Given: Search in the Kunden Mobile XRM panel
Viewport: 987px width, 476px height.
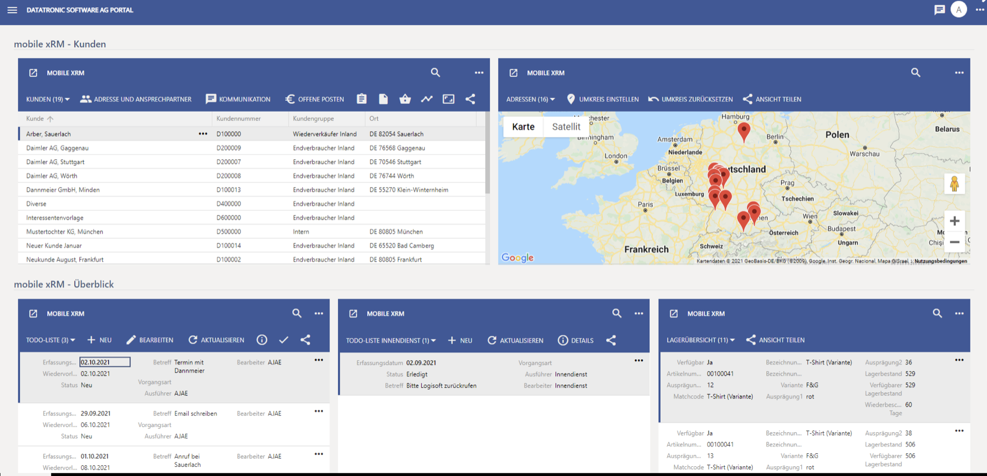Looking at the screenshot, I should [436, 72].
